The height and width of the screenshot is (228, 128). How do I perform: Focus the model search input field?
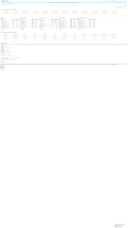(62, 5)
